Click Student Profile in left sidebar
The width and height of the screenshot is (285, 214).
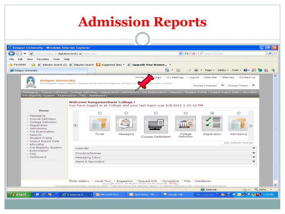41,138
